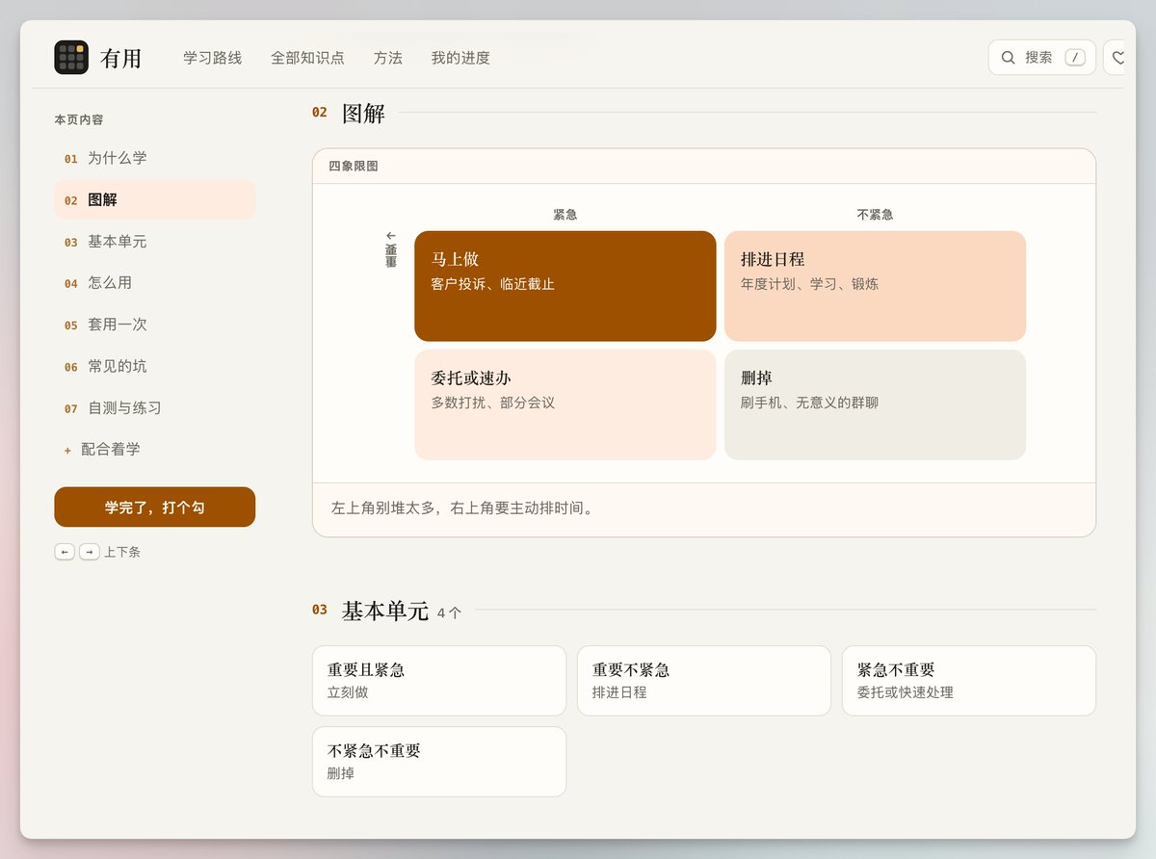This screenshot has height=859, width=1156.
Task: Jump to section 04 怎么用
Action: click(x=155, y=283)
